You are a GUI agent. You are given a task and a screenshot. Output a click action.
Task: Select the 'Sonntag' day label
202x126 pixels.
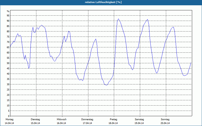[x=165, y=119]
